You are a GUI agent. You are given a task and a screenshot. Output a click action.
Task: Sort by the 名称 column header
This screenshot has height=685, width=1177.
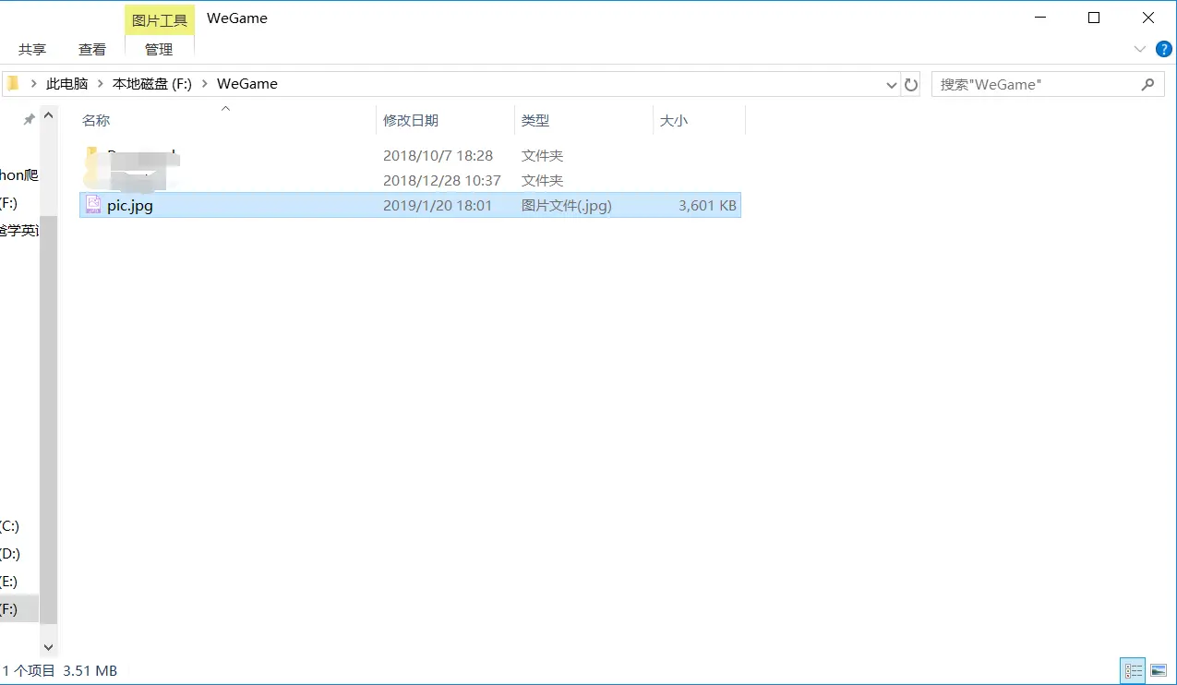tap(96, 121)
